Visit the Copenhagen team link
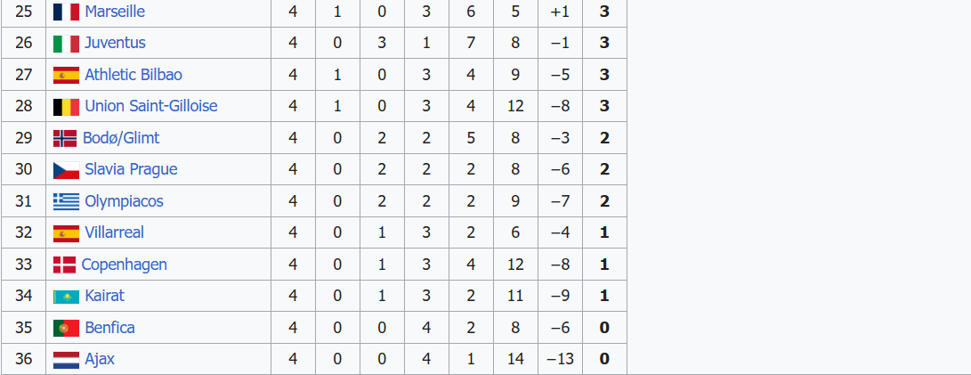This screenshot has width=971, height=375. coord(124,265)
